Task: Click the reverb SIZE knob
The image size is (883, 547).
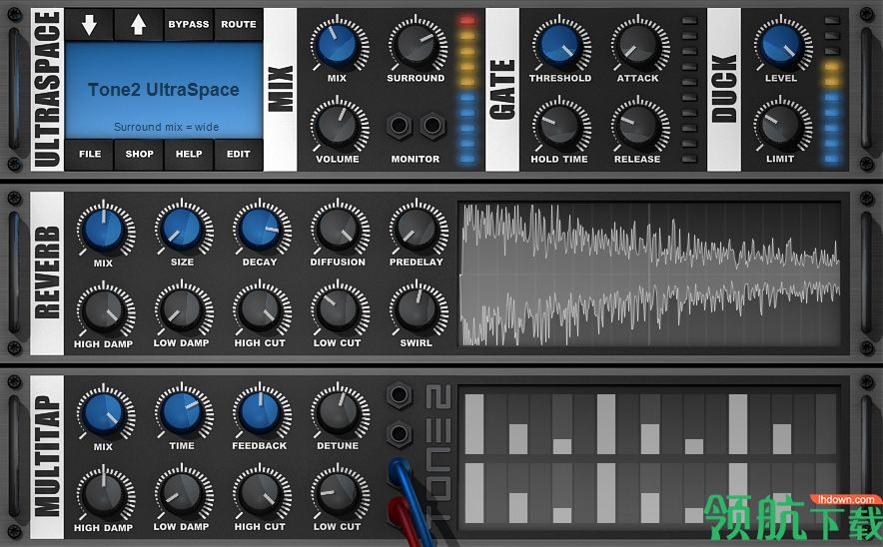Action: point(182,228)
